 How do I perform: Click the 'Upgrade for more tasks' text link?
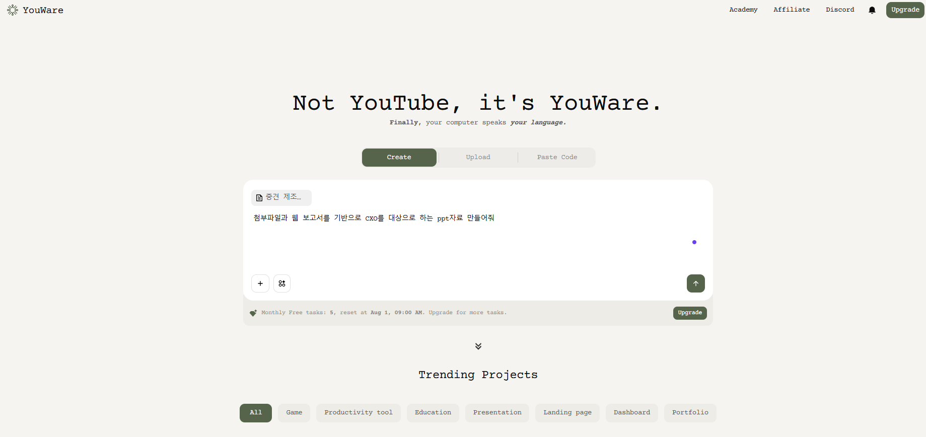(467, 313)
